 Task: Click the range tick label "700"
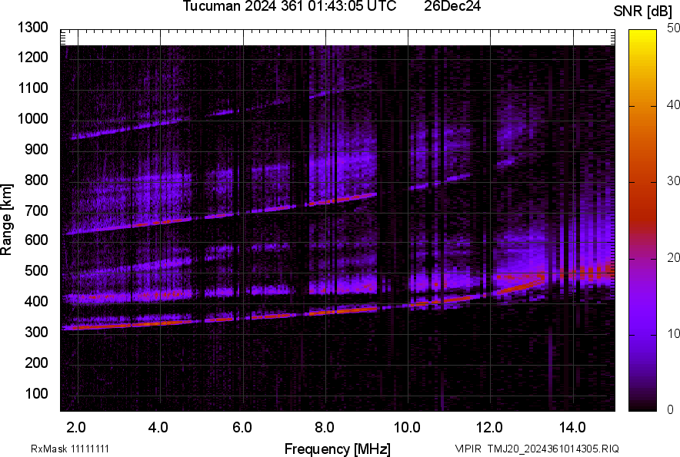[36, 210]
